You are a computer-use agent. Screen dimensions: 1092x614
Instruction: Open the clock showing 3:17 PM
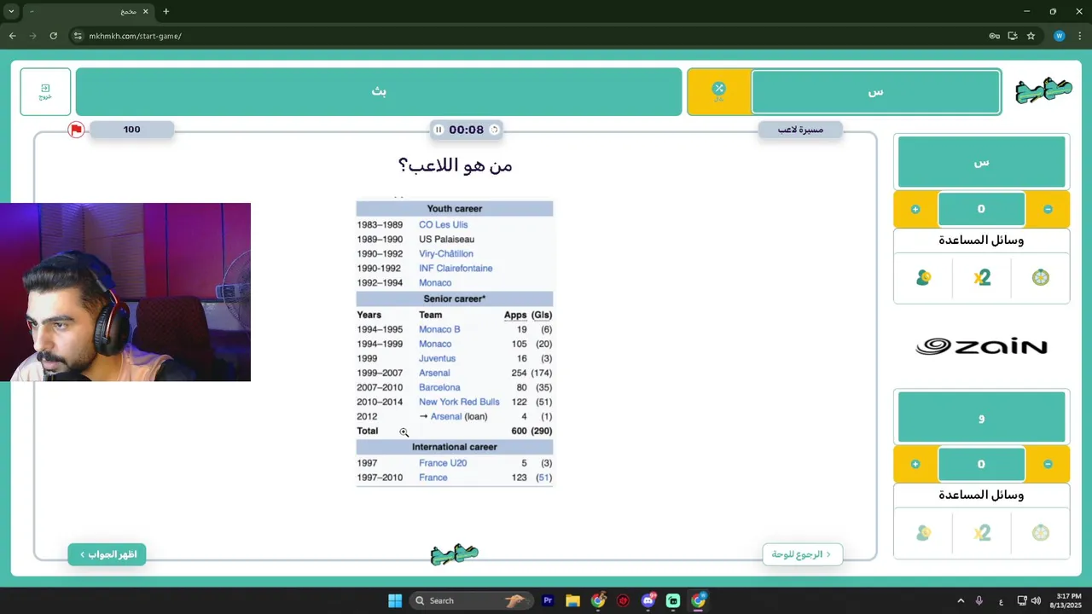click(x=1068, y=600)
